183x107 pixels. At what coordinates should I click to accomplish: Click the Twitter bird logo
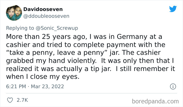pyautogui.click(x=173, y=9)
